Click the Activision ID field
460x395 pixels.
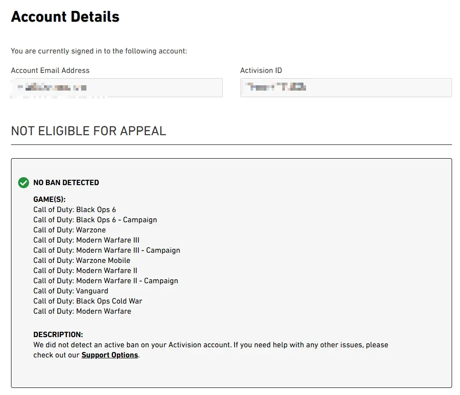346,88
